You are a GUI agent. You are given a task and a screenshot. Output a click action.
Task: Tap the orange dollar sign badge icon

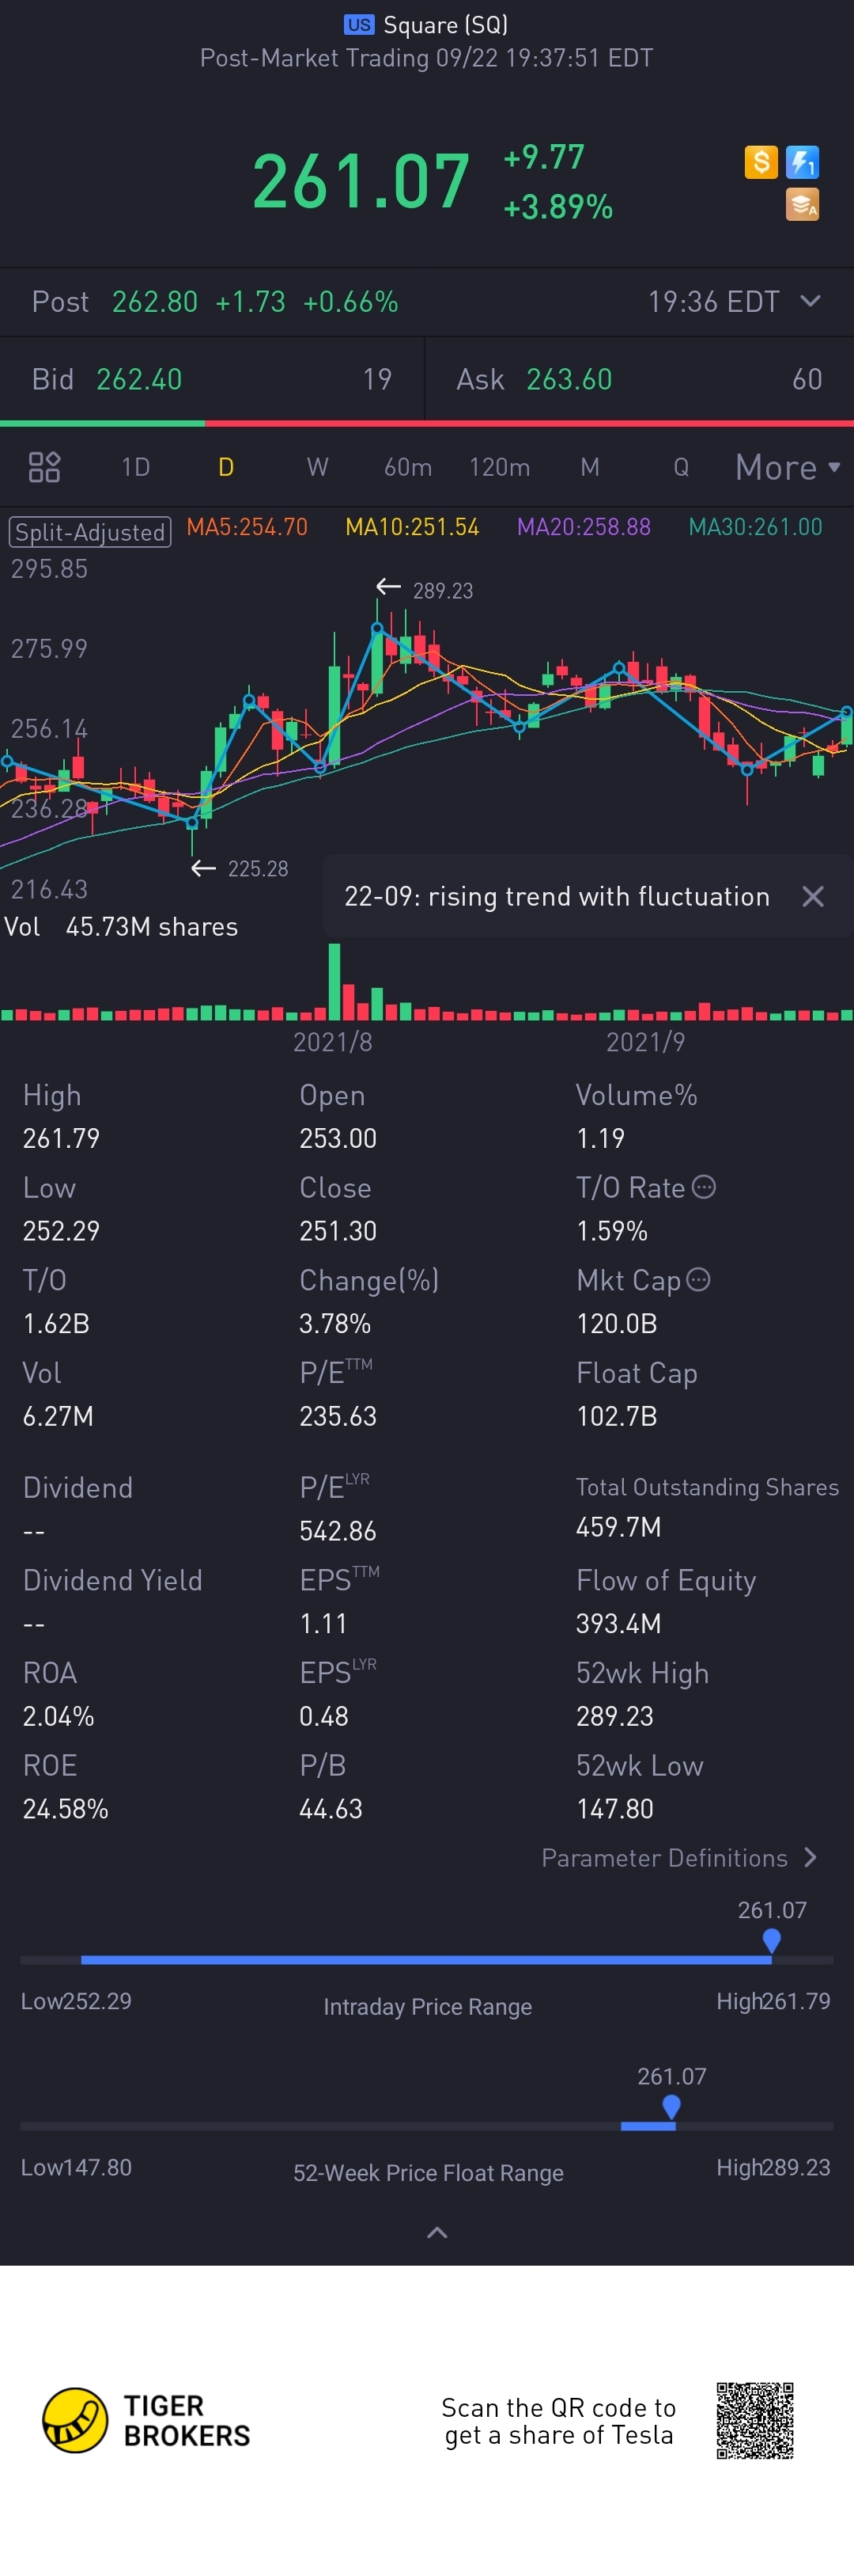pos(761,162)
